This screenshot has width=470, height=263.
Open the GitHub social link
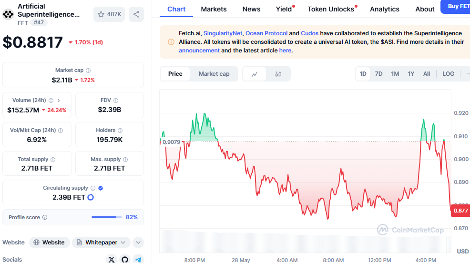[x=125, y=259]
